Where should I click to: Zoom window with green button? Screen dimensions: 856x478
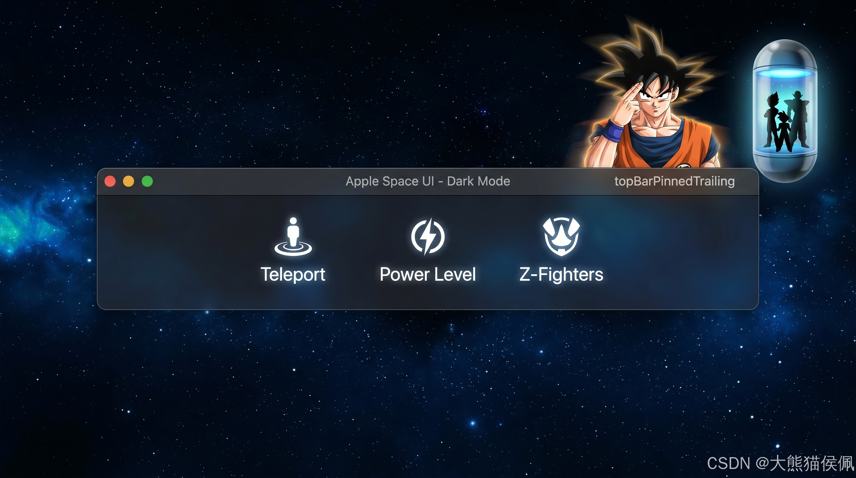click(x=147, y=181)
